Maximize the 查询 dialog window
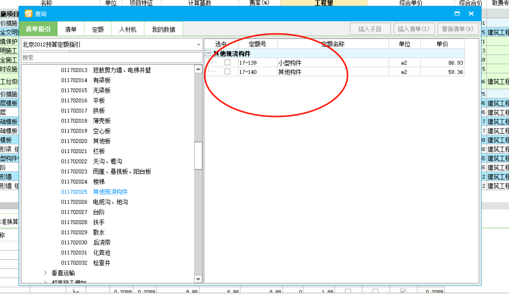The image size is (509, 294). point(457,14)
